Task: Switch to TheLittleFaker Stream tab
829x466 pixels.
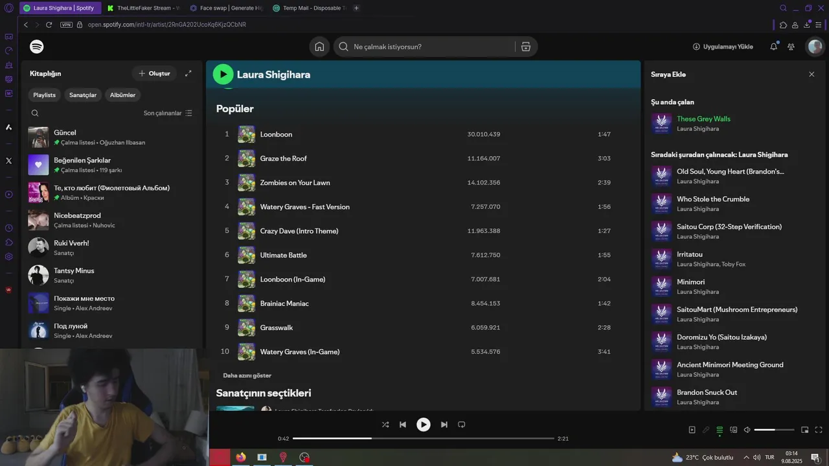Action: click(x=142, y=8)
